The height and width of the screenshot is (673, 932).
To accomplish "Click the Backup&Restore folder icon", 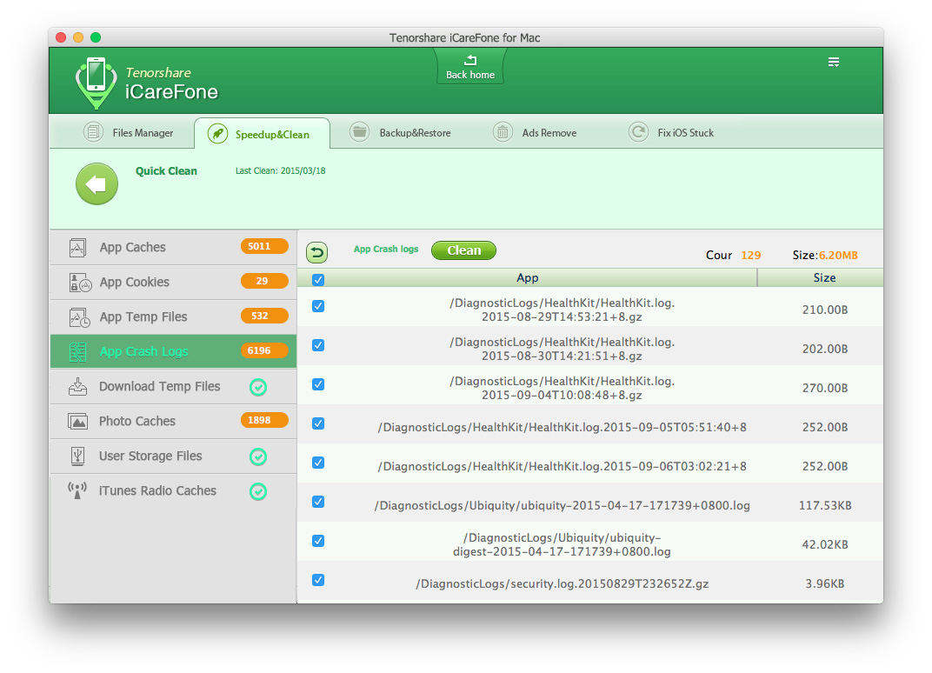I will click(359, 132).
